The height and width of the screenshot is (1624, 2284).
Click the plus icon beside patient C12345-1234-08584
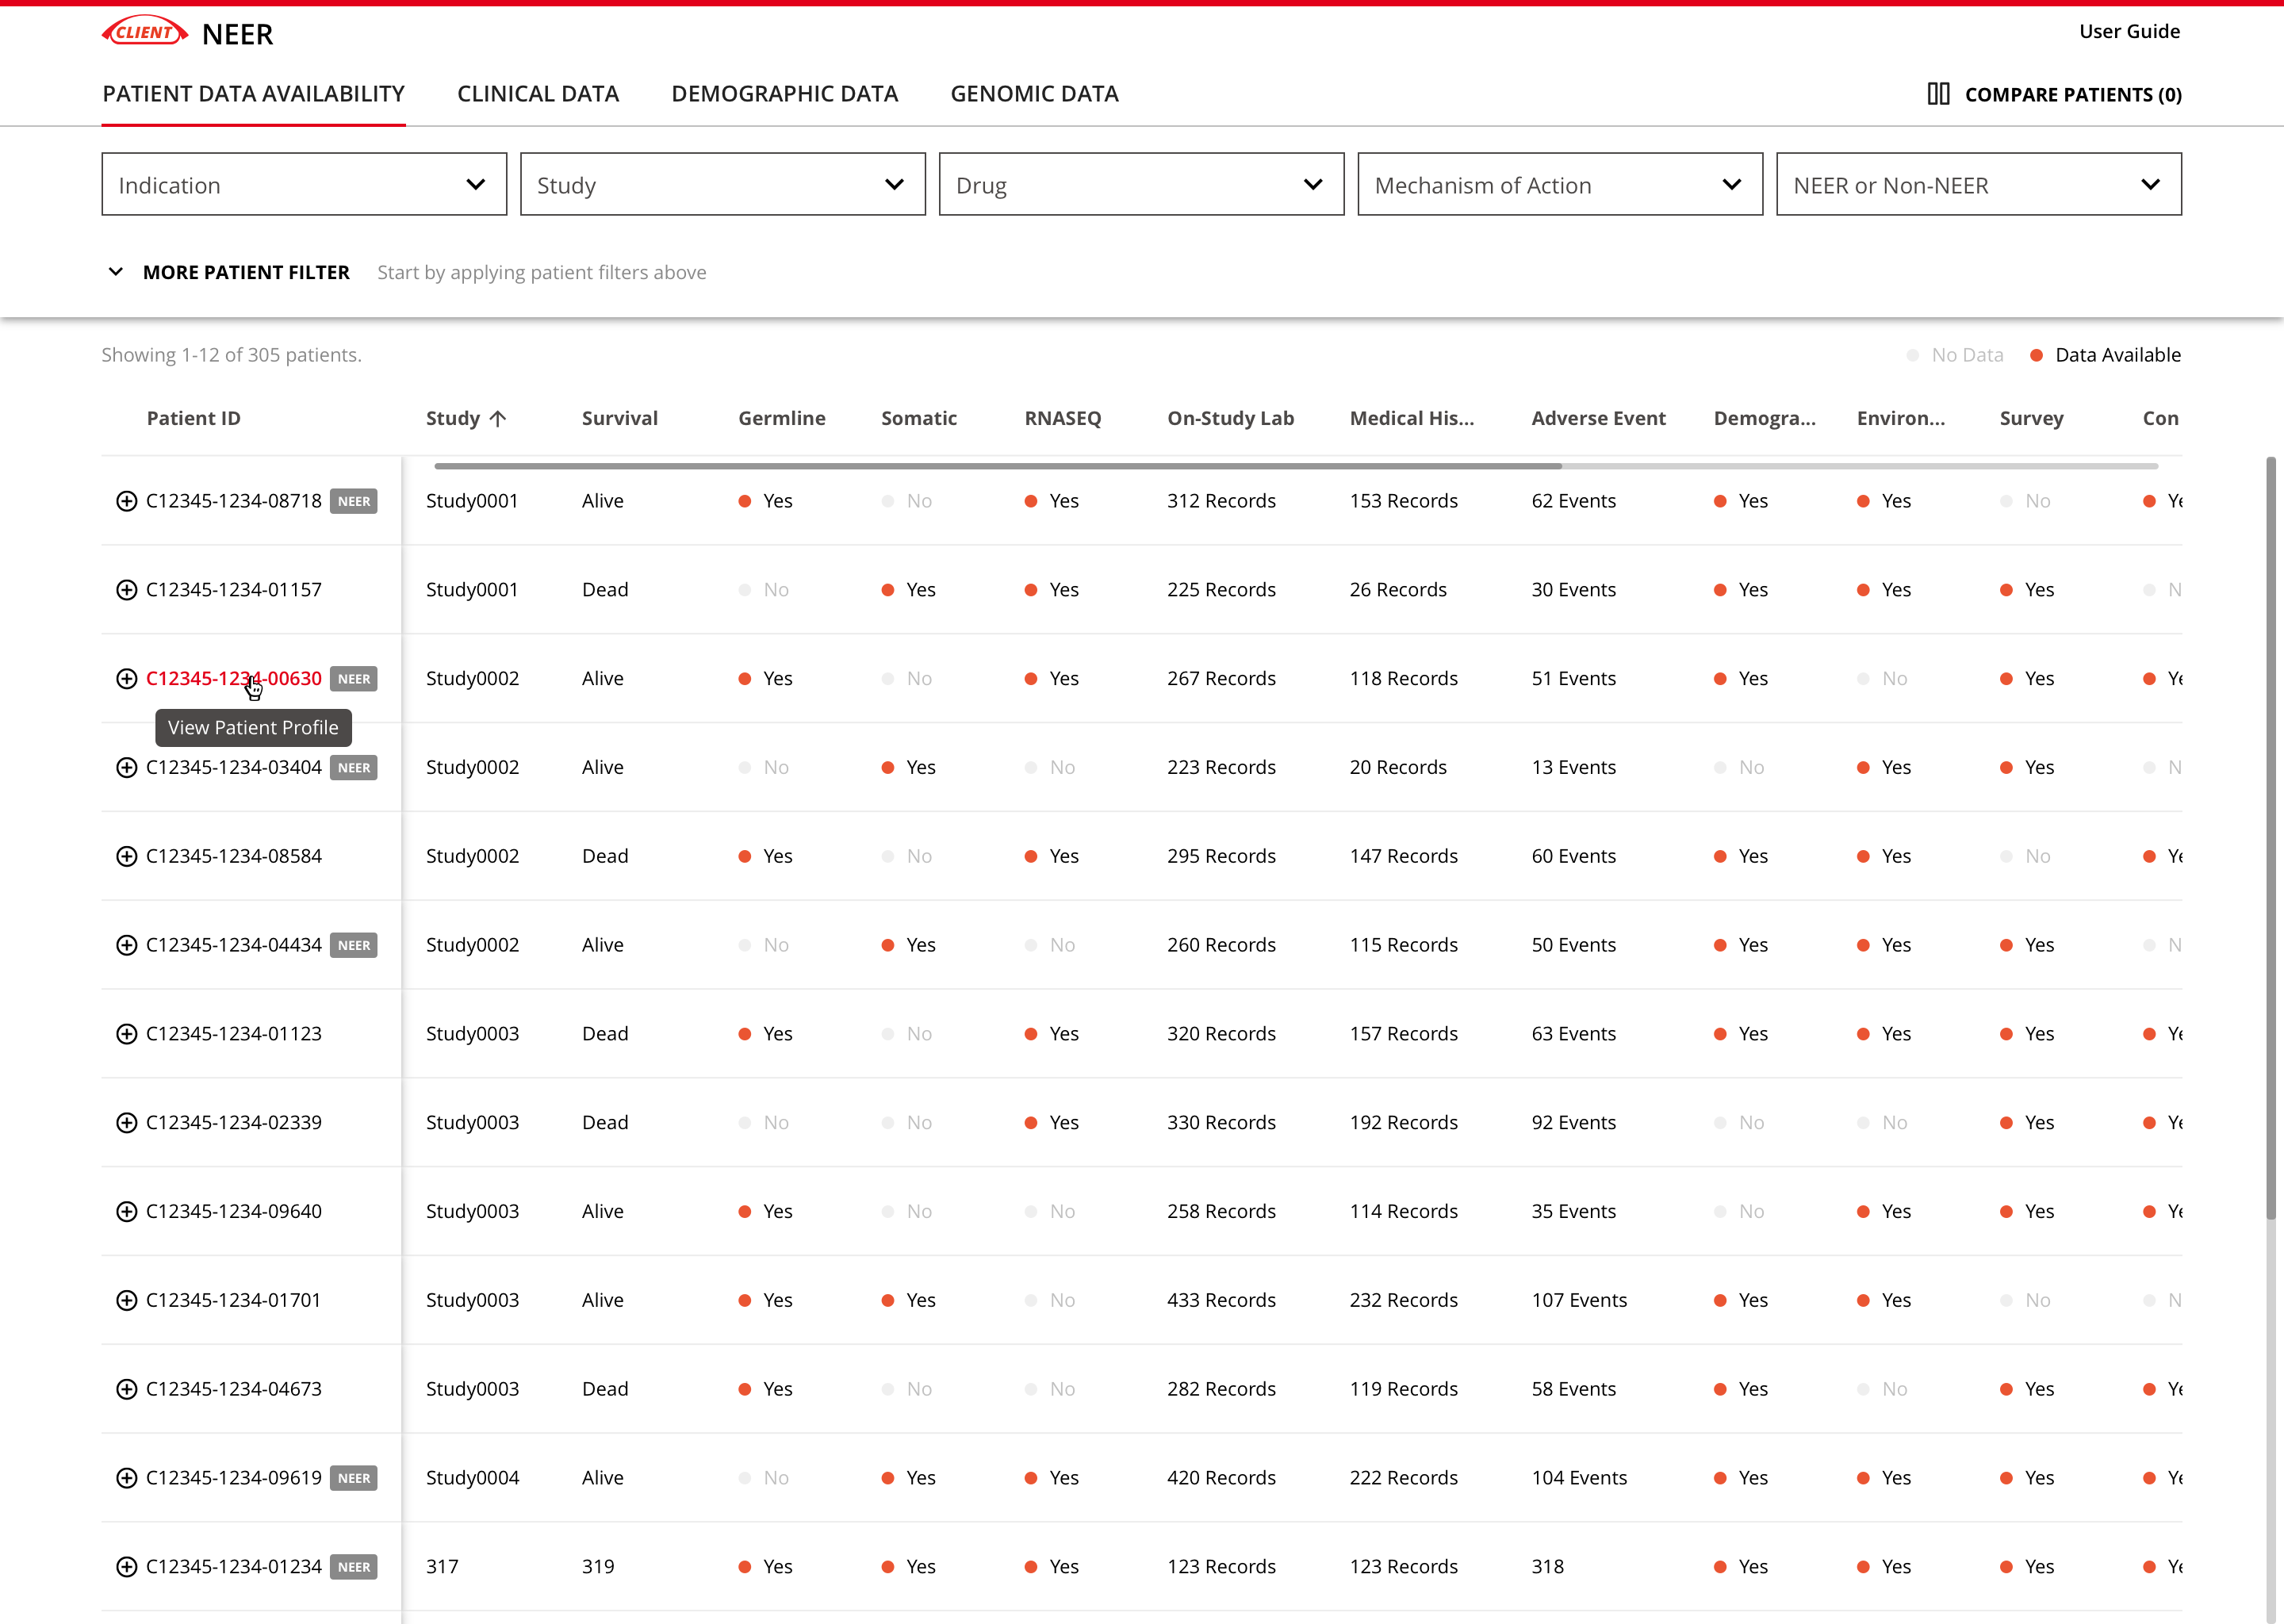126,856
